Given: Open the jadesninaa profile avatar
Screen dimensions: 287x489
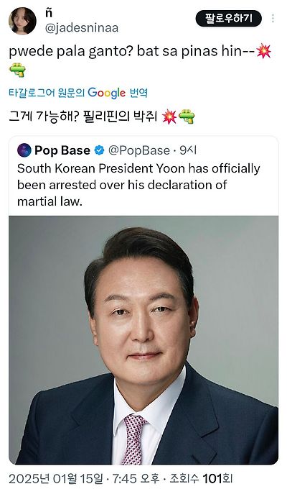Looking at the screenshot, I should (x=22, y=21).
